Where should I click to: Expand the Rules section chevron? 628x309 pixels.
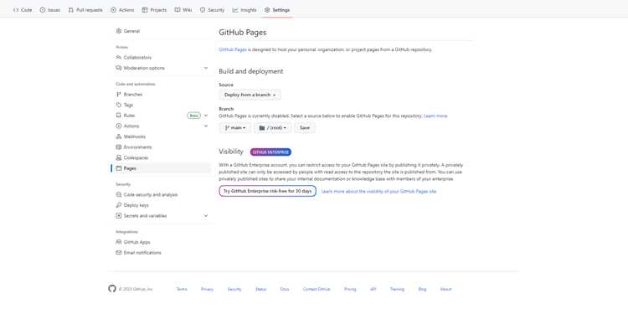pyautogui.click(x=206, y=116)
